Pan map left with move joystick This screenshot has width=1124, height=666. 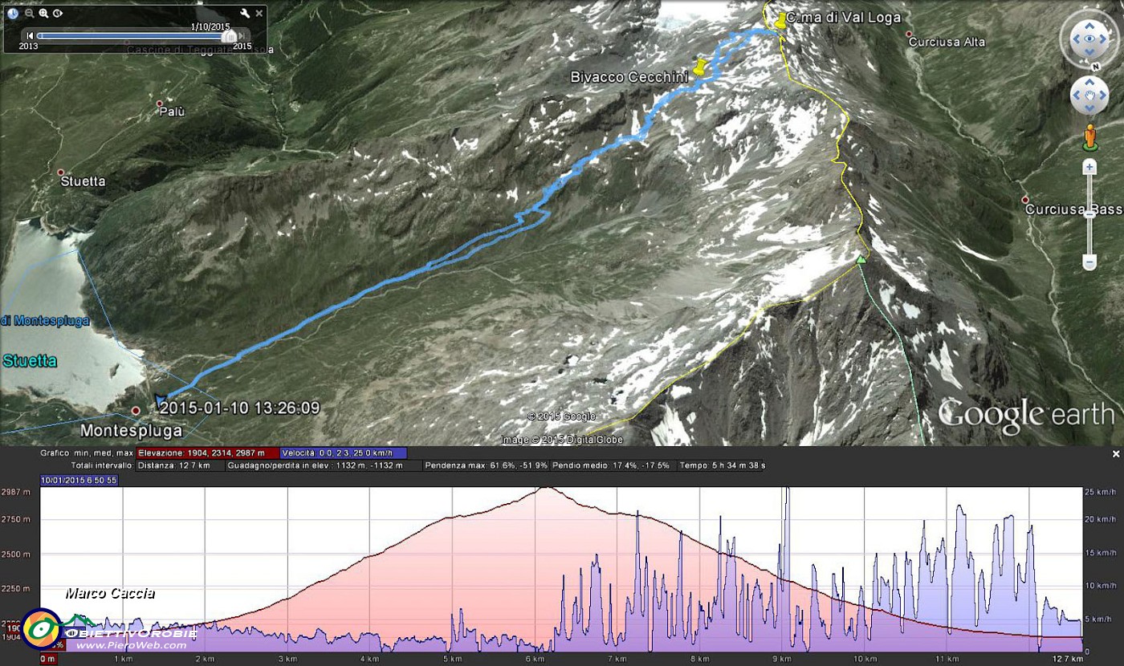(x=1076, y=96)
